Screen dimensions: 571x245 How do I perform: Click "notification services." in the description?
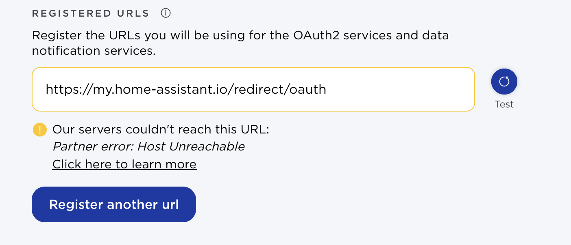pos(94,51)
